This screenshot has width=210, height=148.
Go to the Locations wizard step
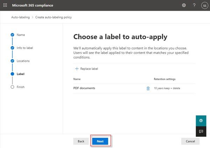click(x=23, y=61)
